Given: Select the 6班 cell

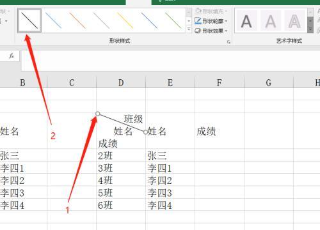Looking at the screenshot, I should (121, 204).
